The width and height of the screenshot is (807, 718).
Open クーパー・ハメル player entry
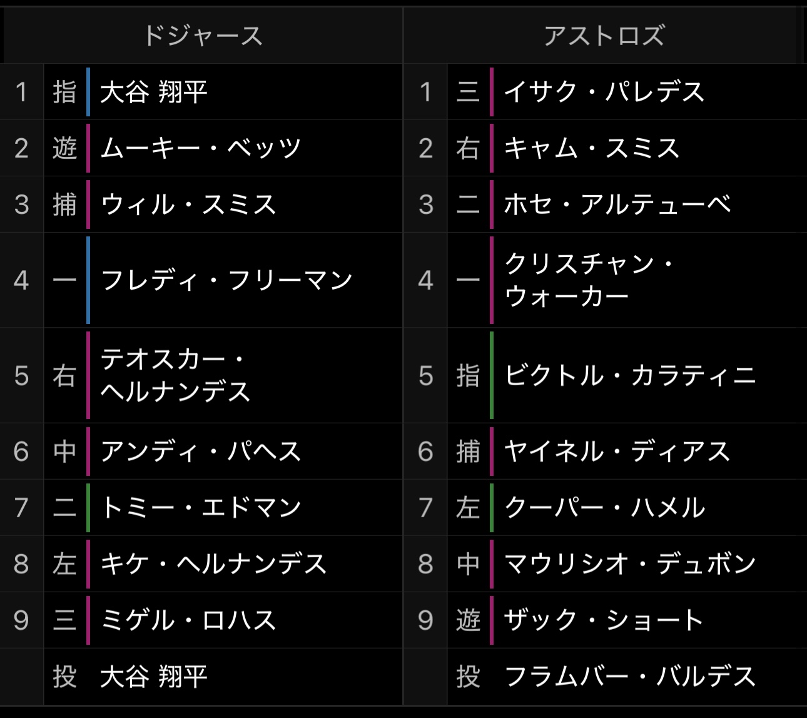(605, 507)
